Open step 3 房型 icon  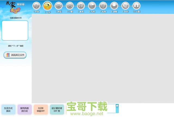tap(59, 6)
